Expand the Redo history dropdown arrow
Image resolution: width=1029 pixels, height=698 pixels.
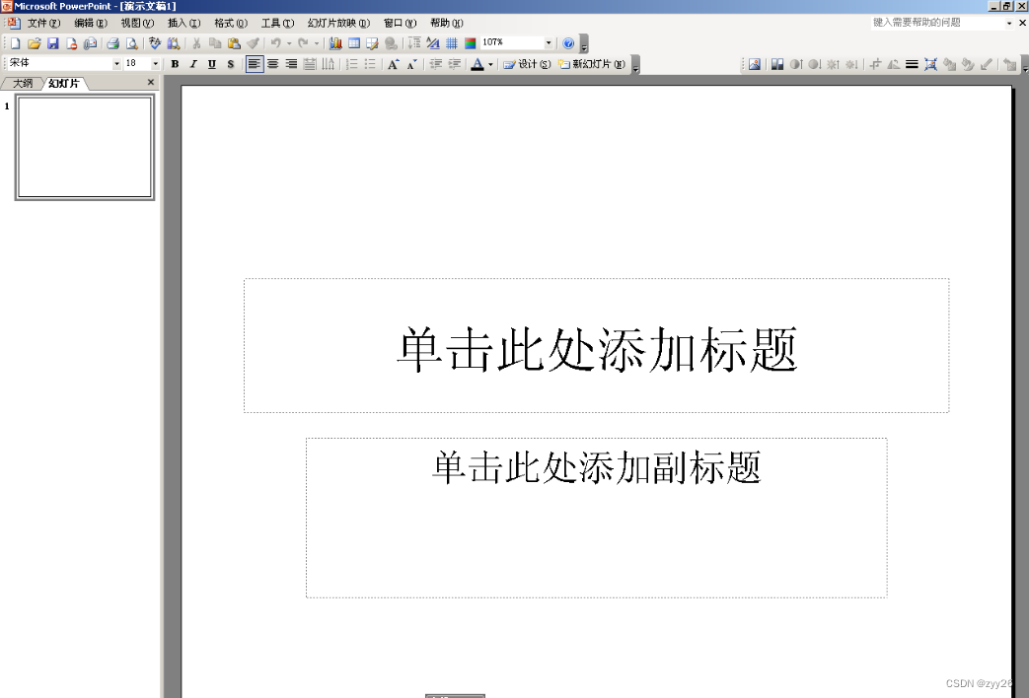(317, 44)
